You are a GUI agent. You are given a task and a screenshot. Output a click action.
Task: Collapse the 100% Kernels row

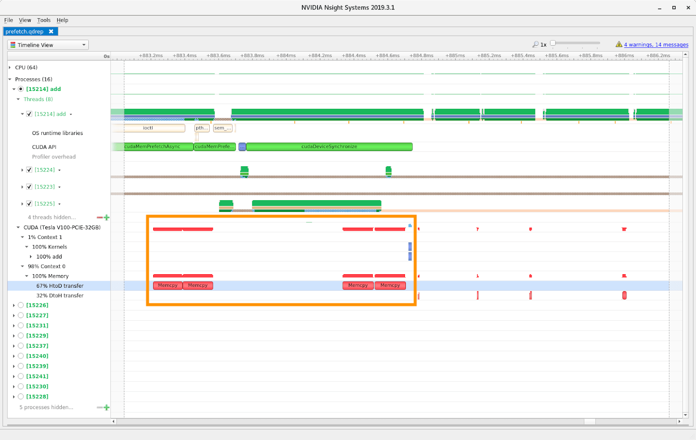27,247
